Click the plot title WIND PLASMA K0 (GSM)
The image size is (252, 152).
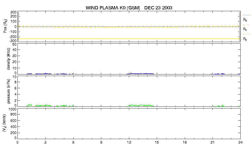[113, 8]
